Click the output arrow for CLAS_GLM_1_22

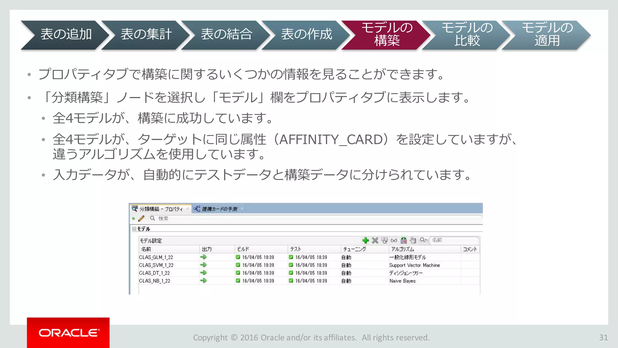[x=203, y=257]
